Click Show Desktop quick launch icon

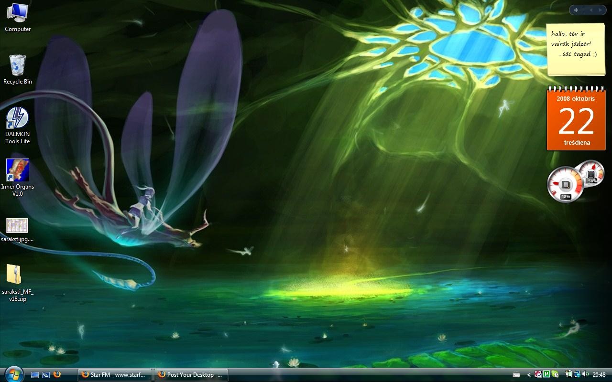coord(35,375)
